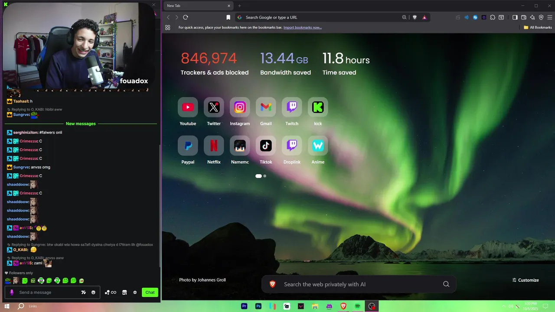Viewport: 555px width, 312px height.
Task: Close the New Tab tab
Action: click(229, 6)
